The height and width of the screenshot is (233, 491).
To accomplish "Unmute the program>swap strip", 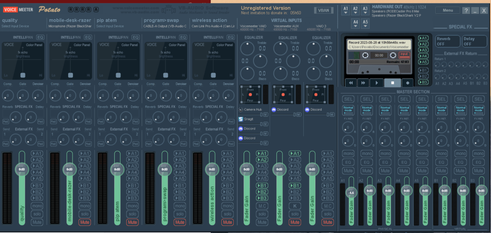I will [180, 222].
